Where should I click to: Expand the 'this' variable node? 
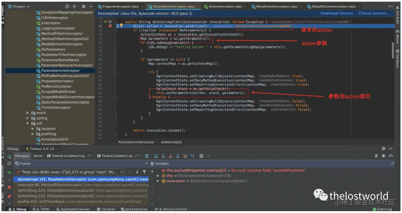coord(158,175)
